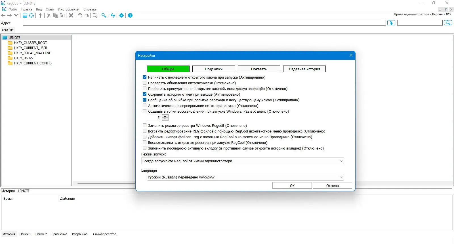This screenshot has width=454, height=244.
Task: Select HKEY_LOCAL_MACHINE in the tree
Action: tap(32, 53)
